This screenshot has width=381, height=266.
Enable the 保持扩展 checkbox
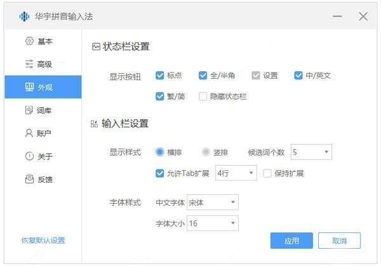(267, 173)
